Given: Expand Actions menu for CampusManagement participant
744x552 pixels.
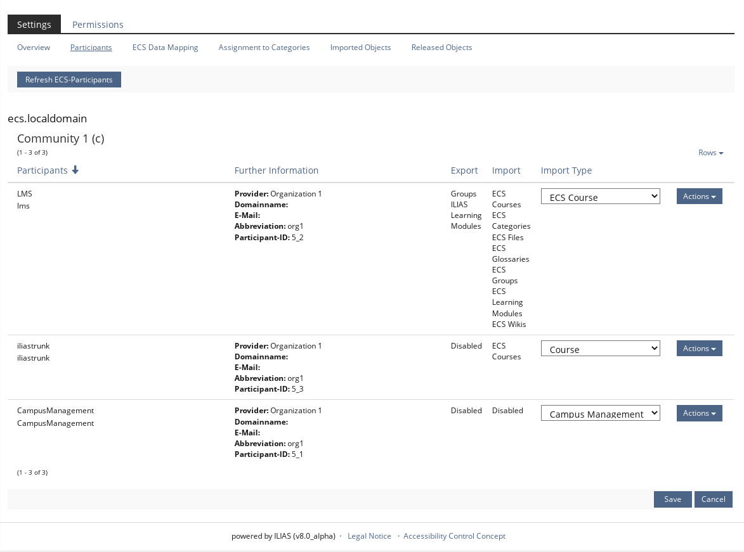Looking at the screenshot, I should (x=699, y=413).
